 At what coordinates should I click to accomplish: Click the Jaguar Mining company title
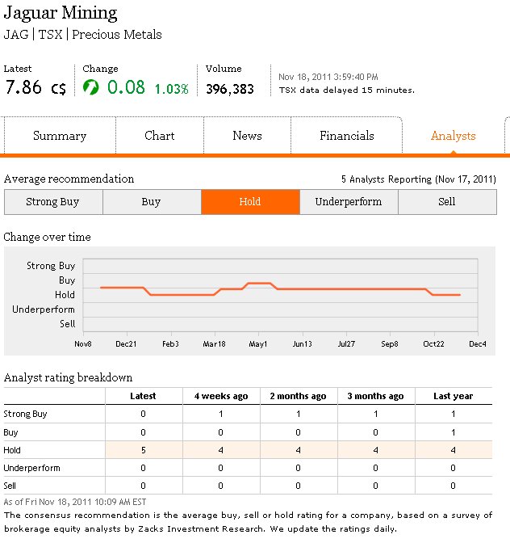pos(61,14)
